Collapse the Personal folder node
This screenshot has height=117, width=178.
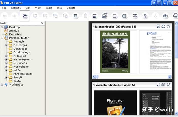click(2, 38)
